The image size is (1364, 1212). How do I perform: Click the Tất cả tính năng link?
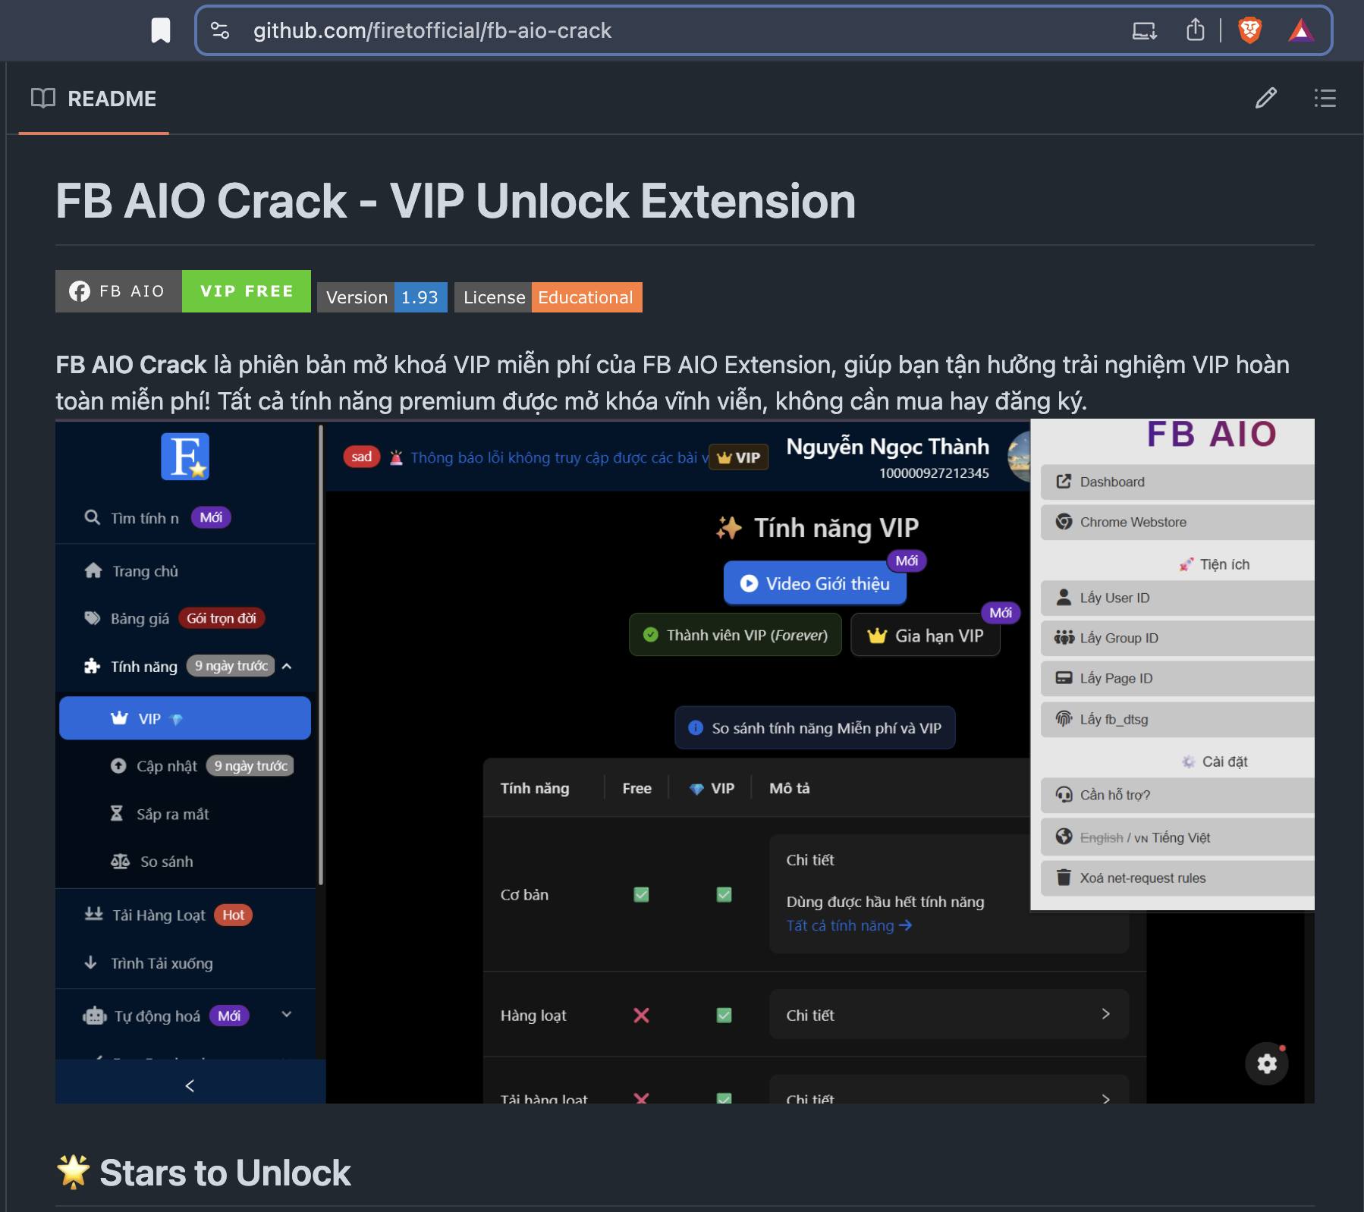[849, 925]
